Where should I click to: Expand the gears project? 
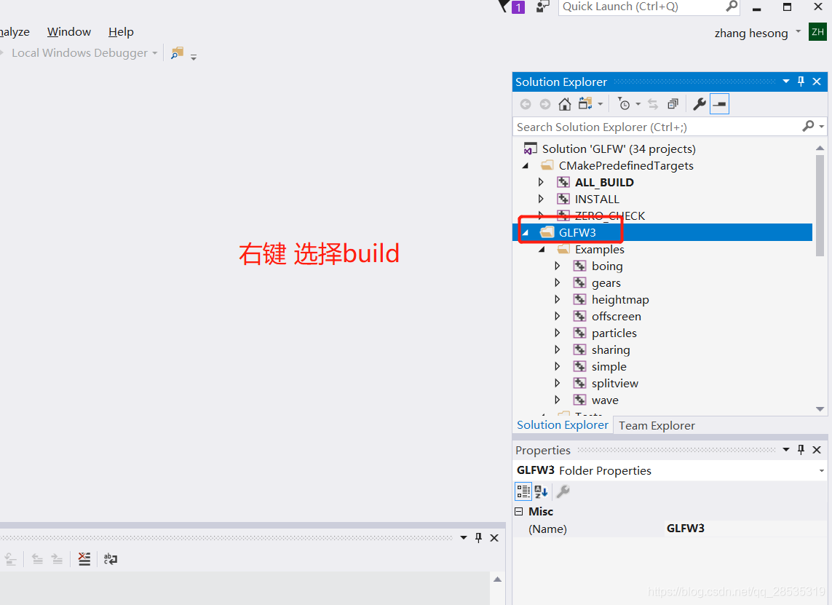tap(557, 283)
